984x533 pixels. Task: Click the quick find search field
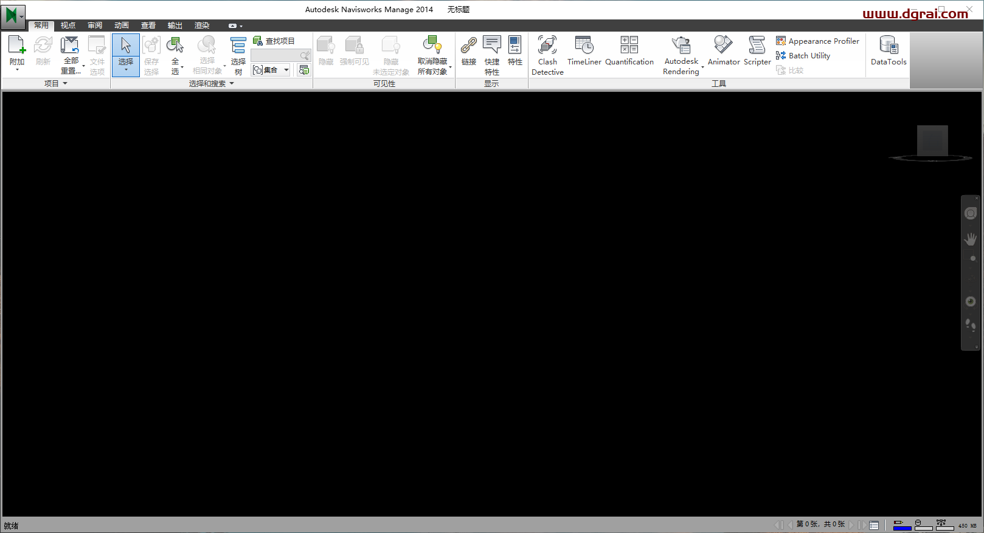click(275, 55)
